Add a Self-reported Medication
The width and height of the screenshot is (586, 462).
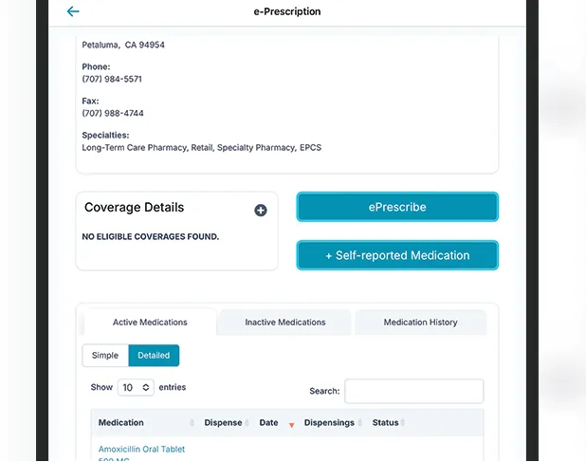tap(397, 255)
